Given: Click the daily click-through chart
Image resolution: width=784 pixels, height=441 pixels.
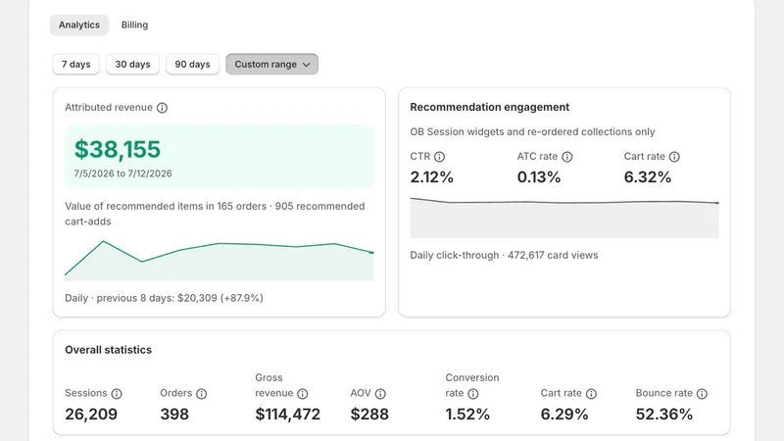Looking at the screenshot, I should [564, 218].
